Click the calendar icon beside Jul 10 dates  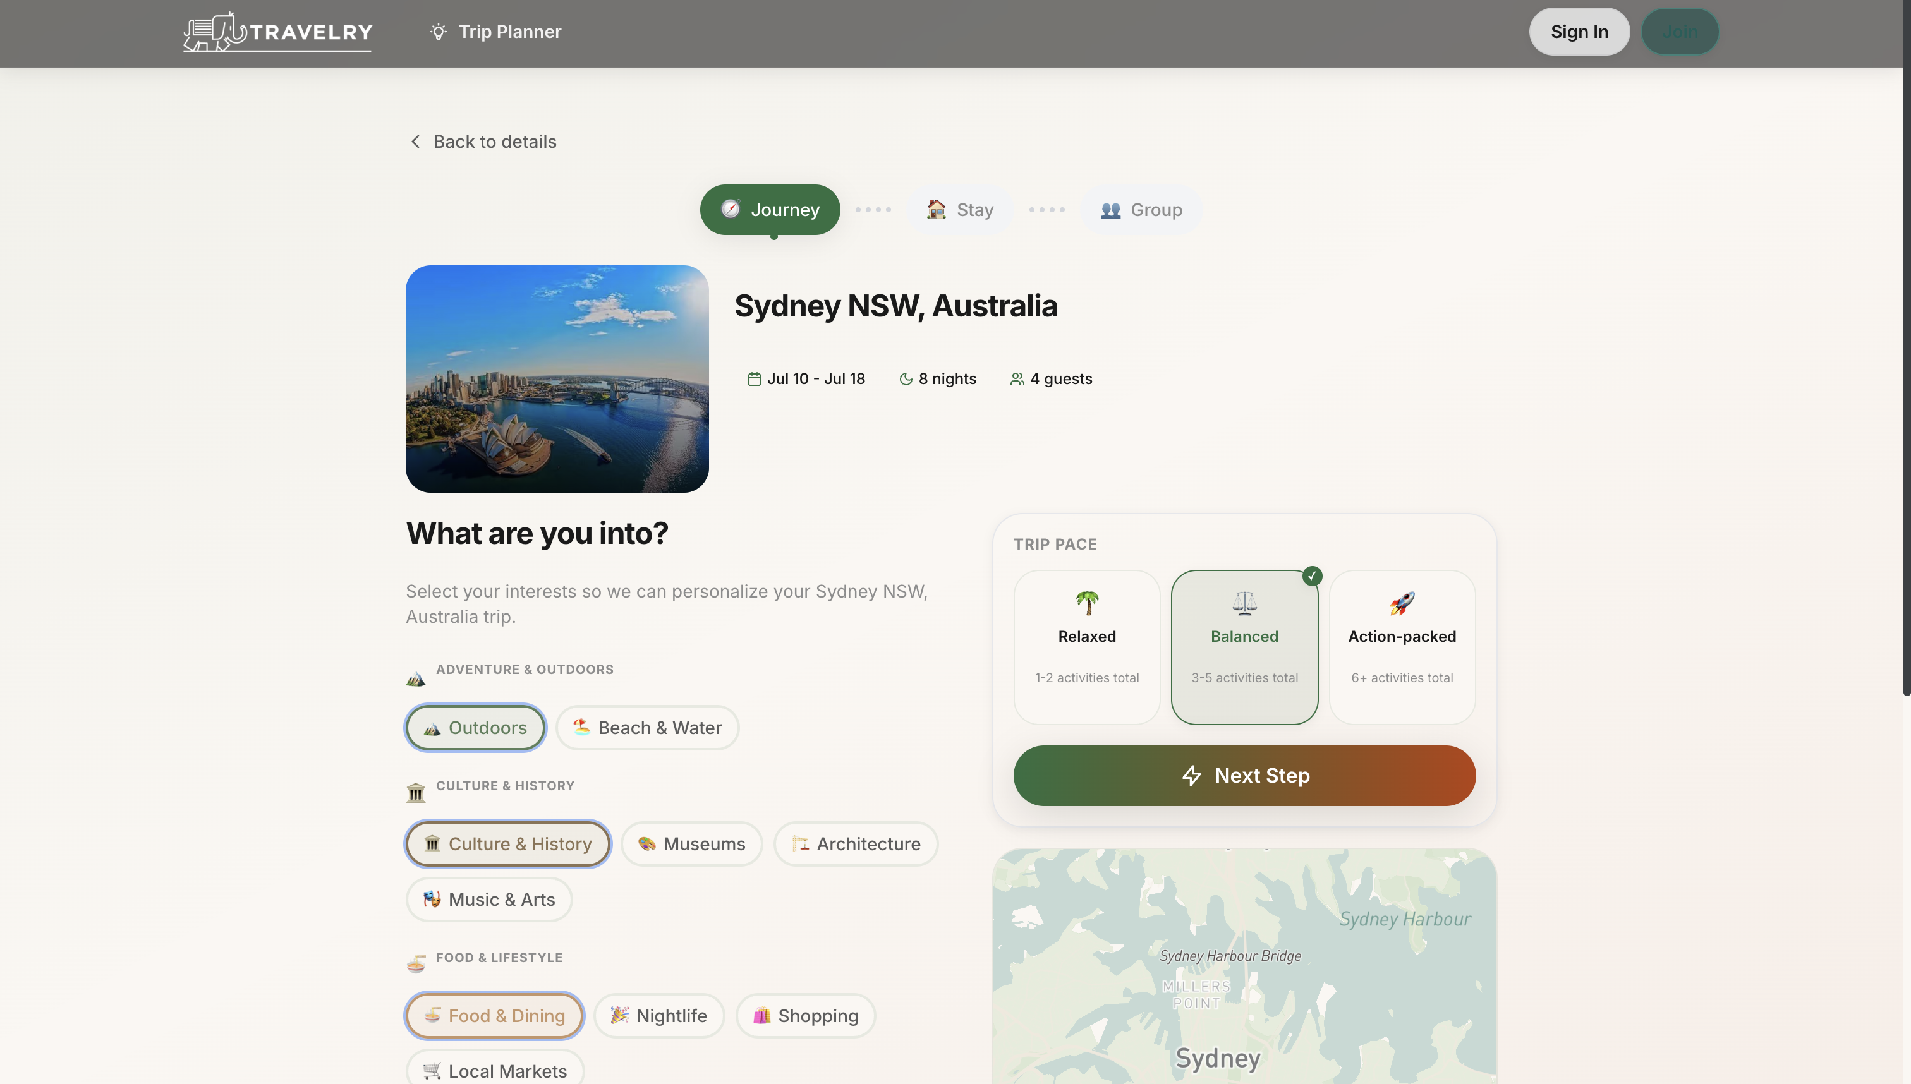point(754,378)
